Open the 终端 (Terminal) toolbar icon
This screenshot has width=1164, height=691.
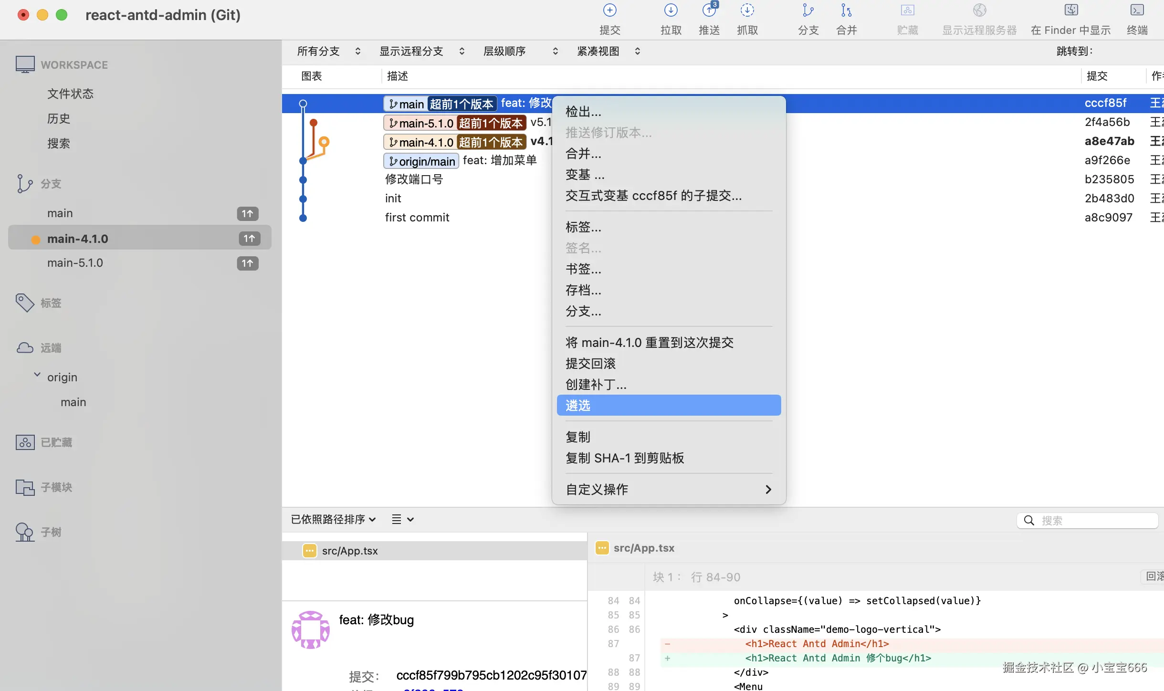tap(1137, 11)
